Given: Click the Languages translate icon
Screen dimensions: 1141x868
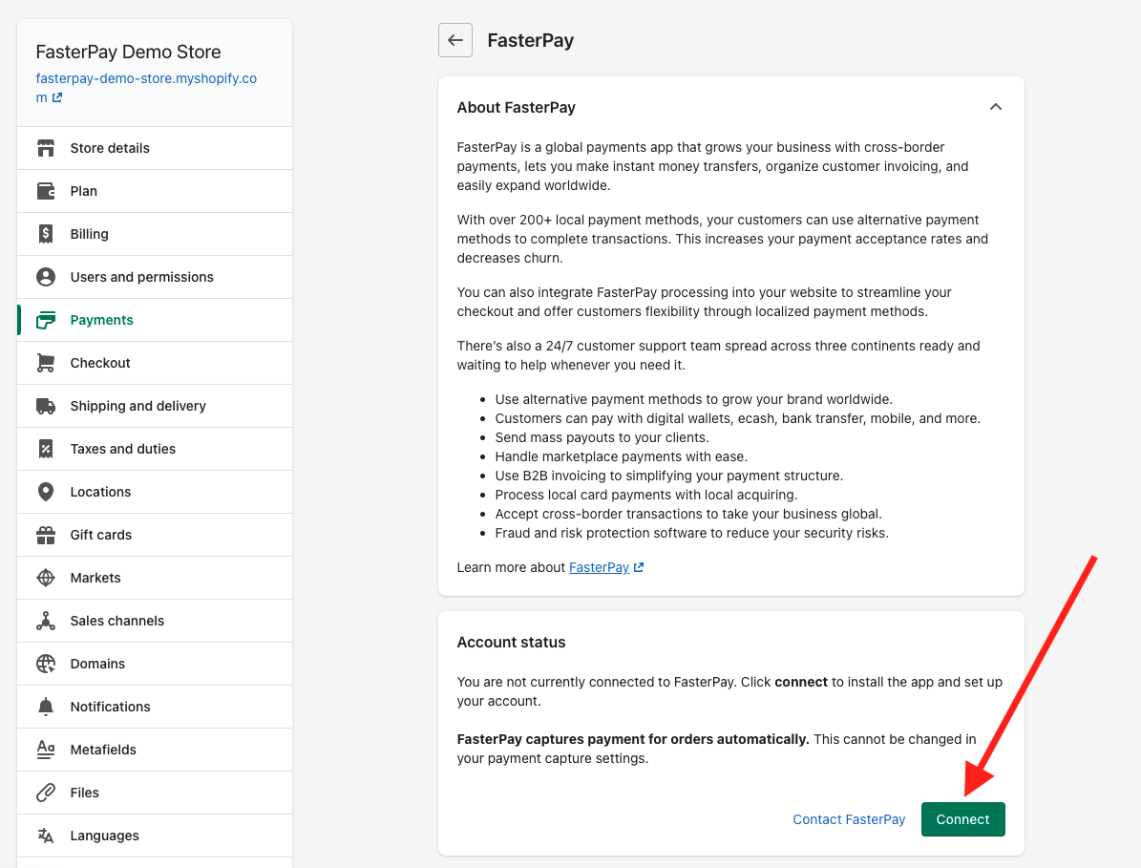Looking at the screenshot, I should click(x=46, y=836).
